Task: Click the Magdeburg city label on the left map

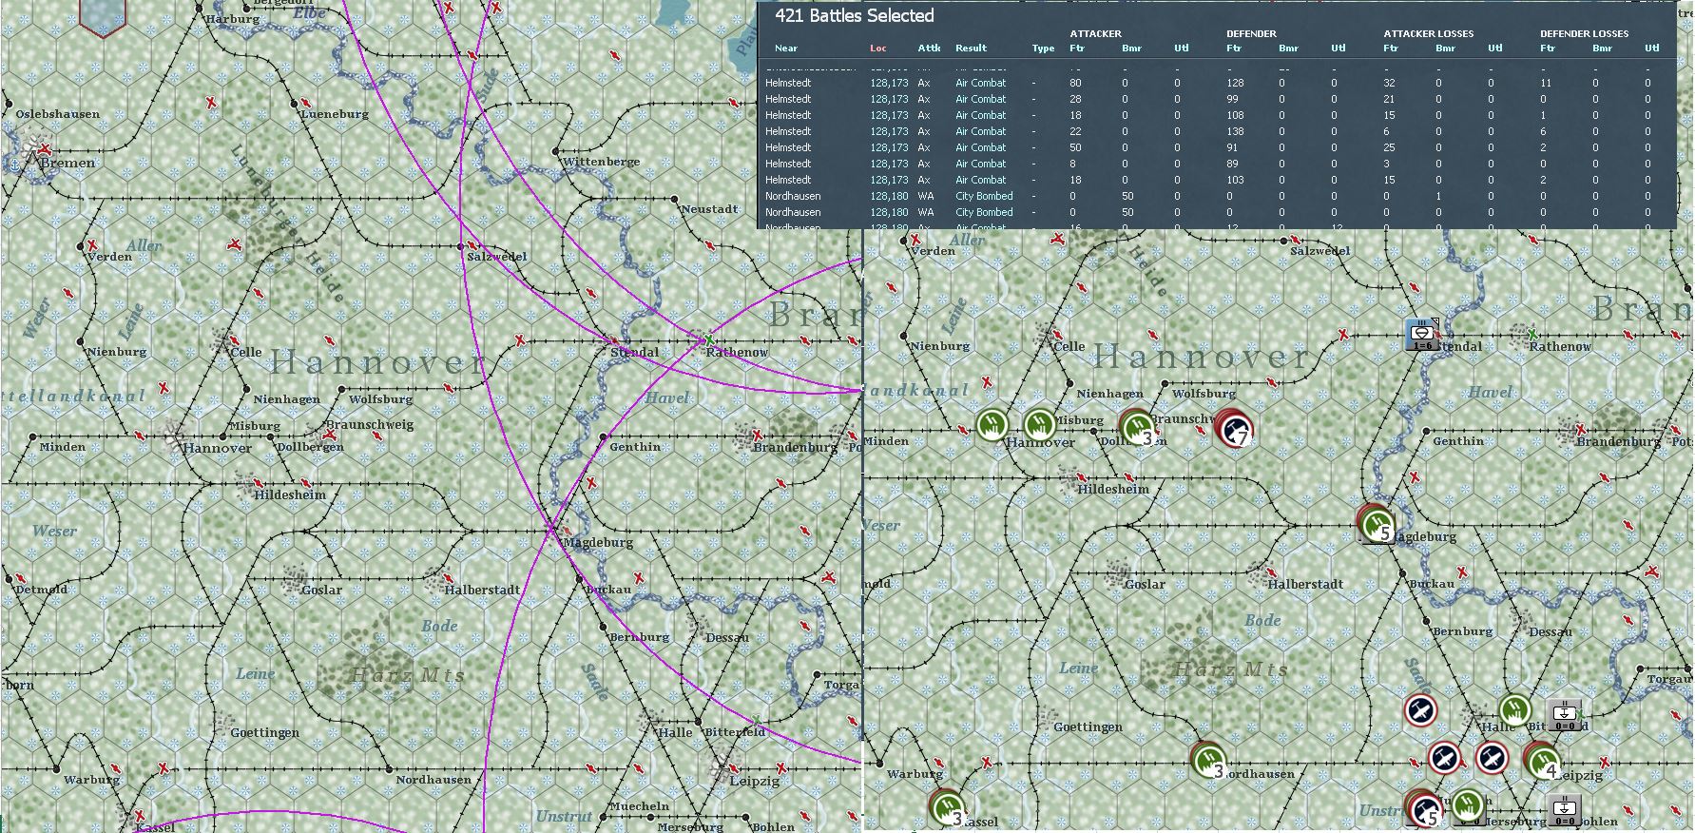Action: coord(598,543)
